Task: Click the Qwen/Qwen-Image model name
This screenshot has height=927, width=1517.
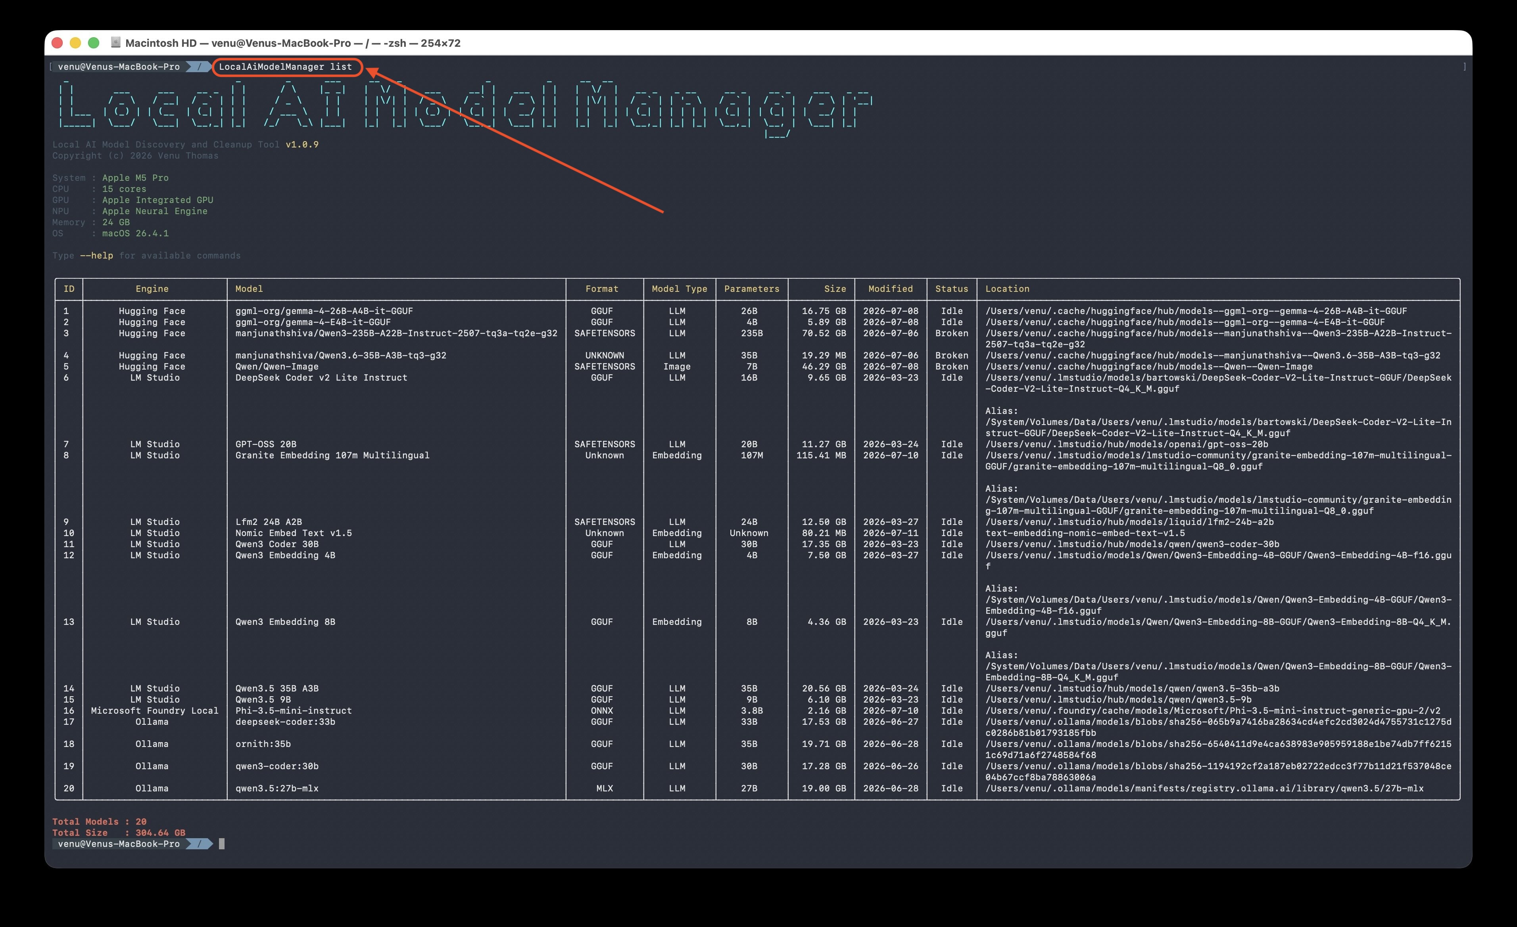Action: point(277,366)
